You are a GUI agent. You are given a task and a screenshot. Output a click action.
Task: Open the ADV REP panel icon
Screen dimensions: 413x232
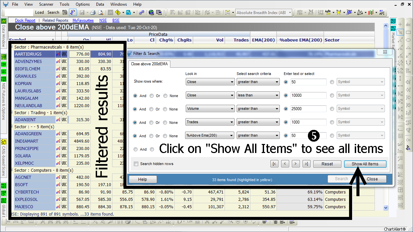(393, 21)
